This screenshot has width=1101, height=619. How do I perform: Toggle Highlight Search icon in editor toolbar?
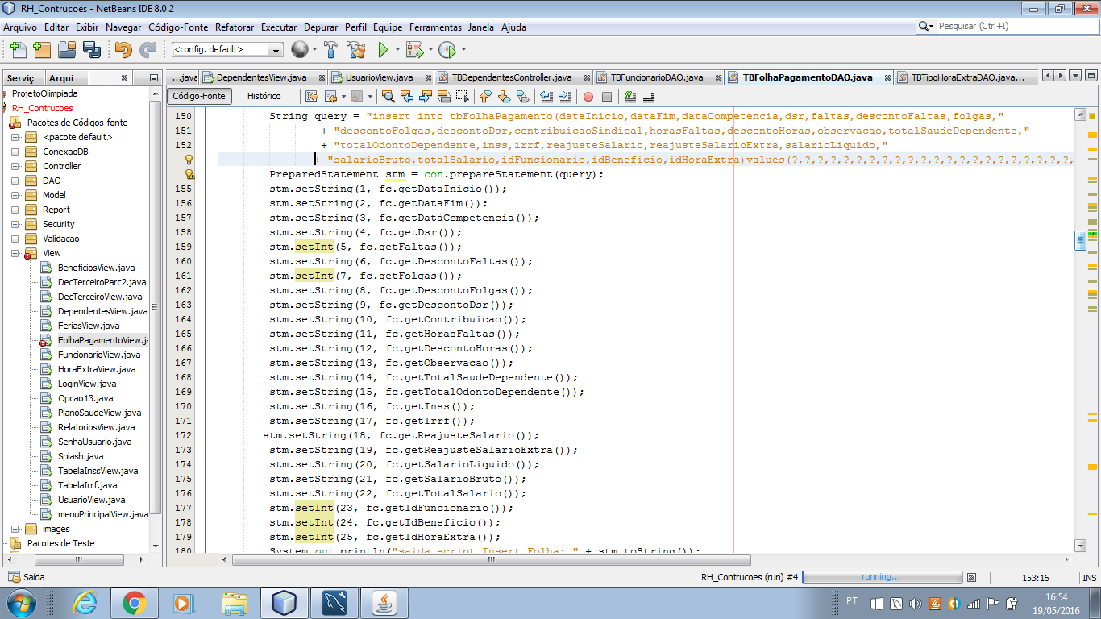click(x=443, y=97)
